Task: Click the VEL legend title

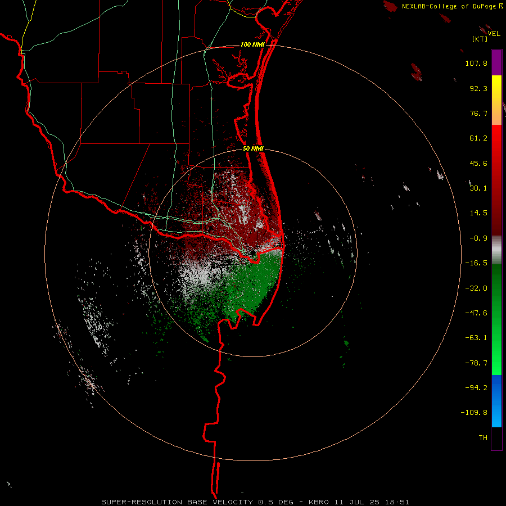Action: pyautogui.click(x=494, y=33)
